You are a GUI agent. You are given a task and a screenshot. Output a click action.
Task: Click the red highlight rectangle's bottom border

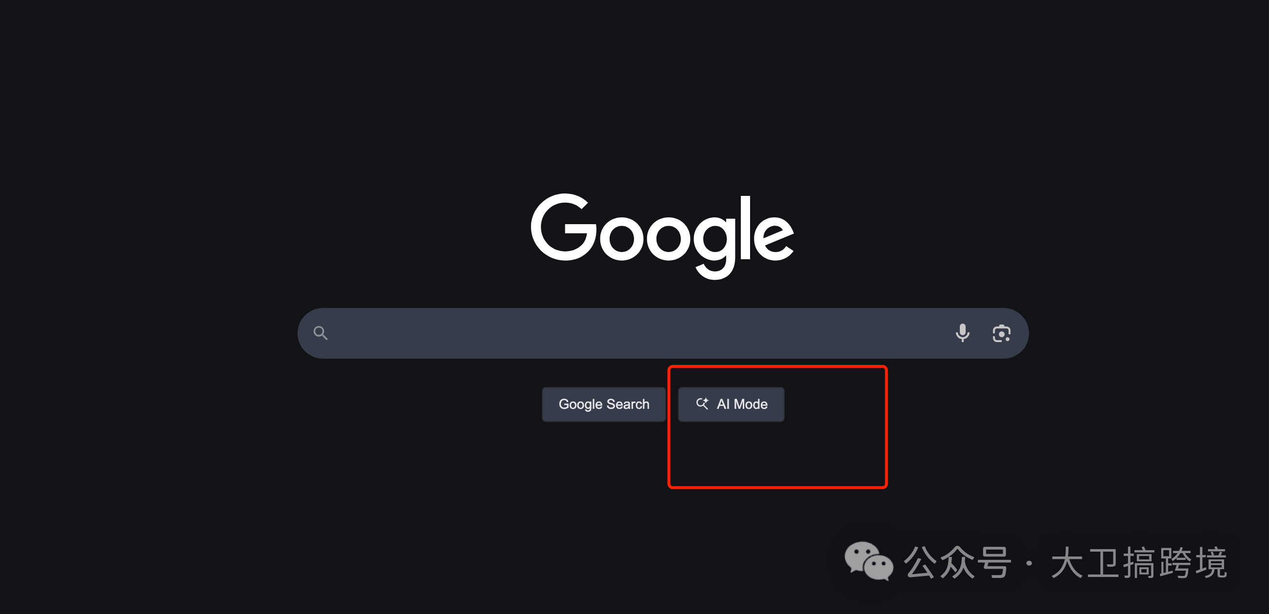tap(777, 487)
